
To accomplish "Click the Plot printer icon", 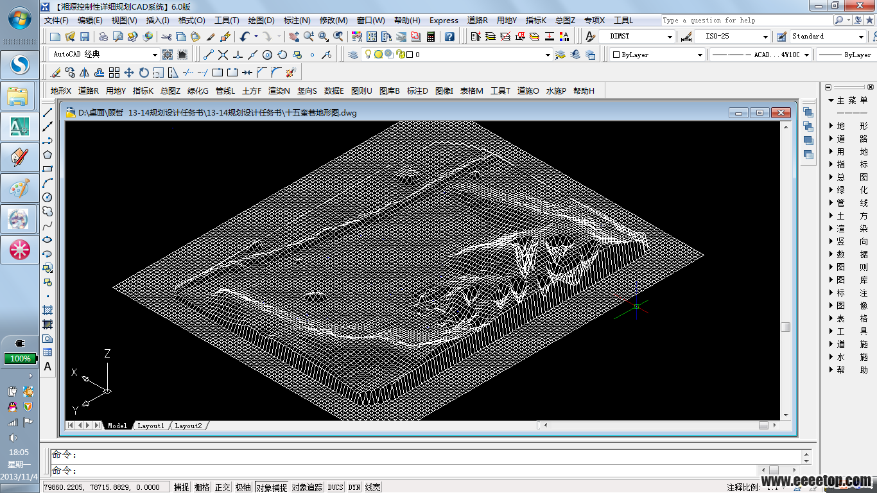I will point(103,37).
